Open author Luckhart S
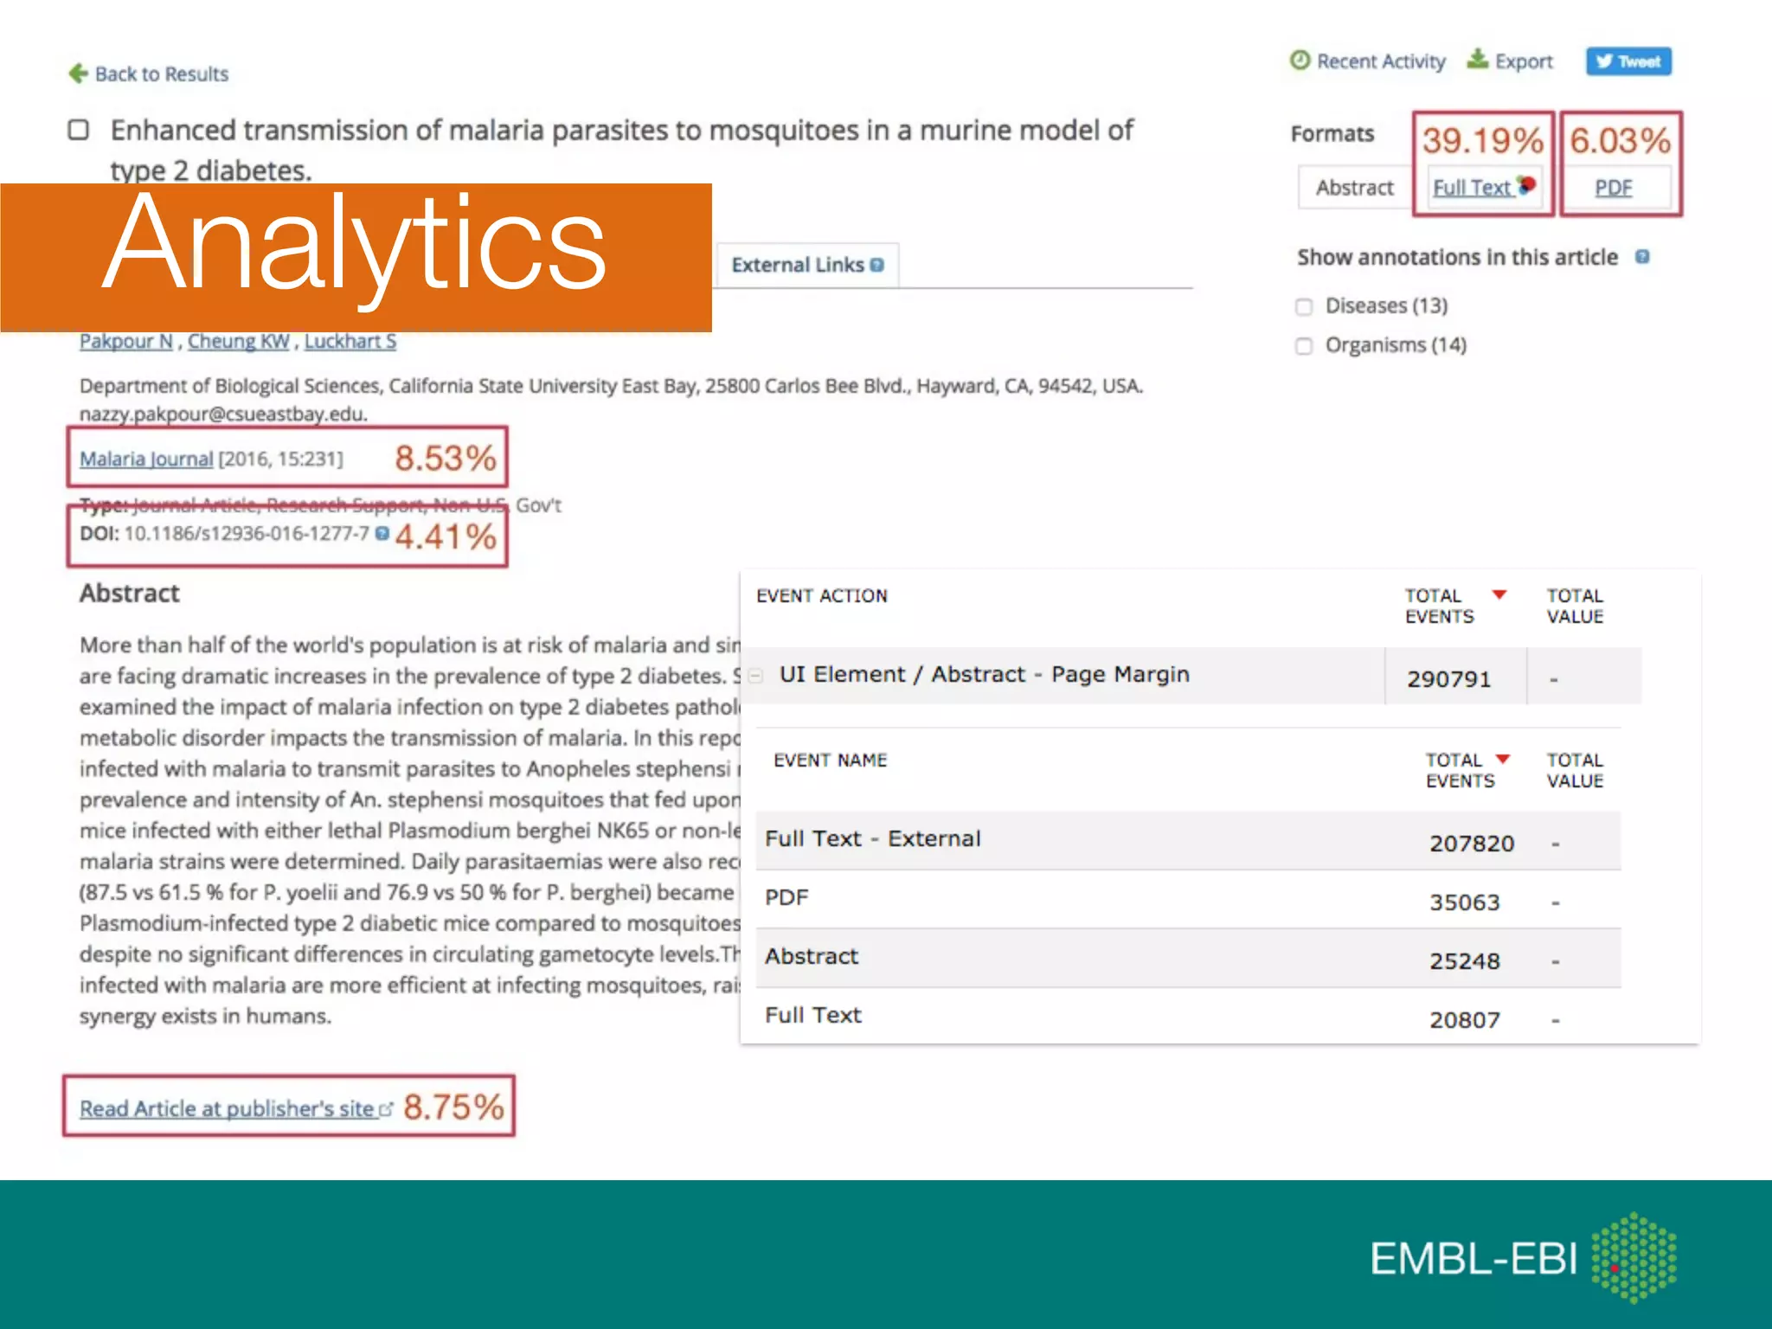The height and width of the screenshot is (1329, 1772). [350, 341]
